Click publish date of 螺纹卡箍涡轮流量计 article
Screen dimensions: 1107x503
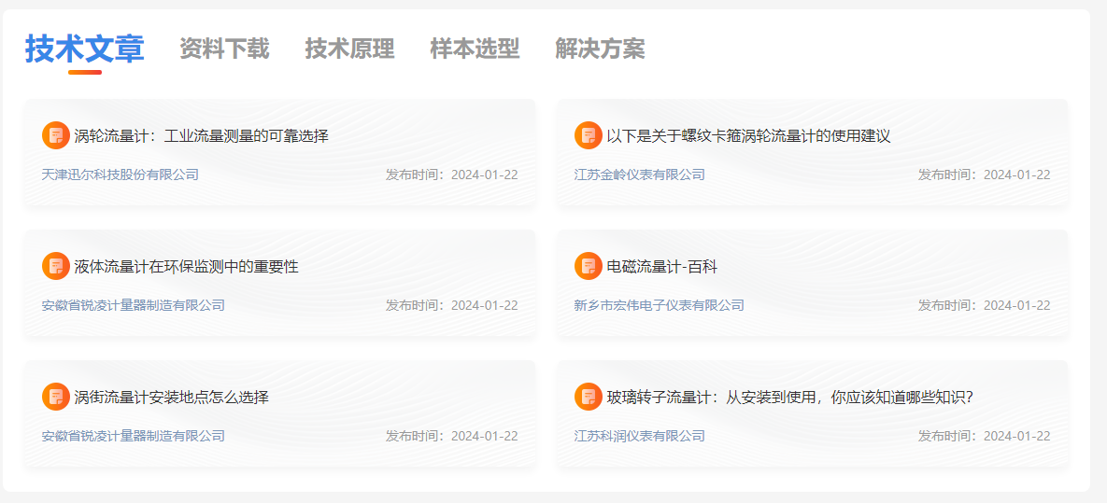[x=985, y=175]
